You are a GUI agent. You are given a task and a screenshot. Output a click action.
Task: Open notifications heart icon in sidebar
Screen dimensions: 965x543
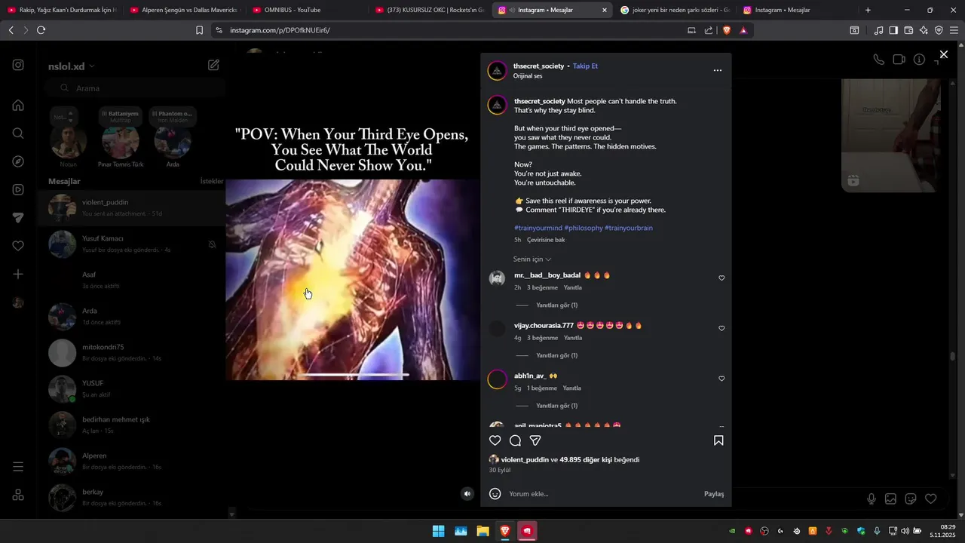18,246
